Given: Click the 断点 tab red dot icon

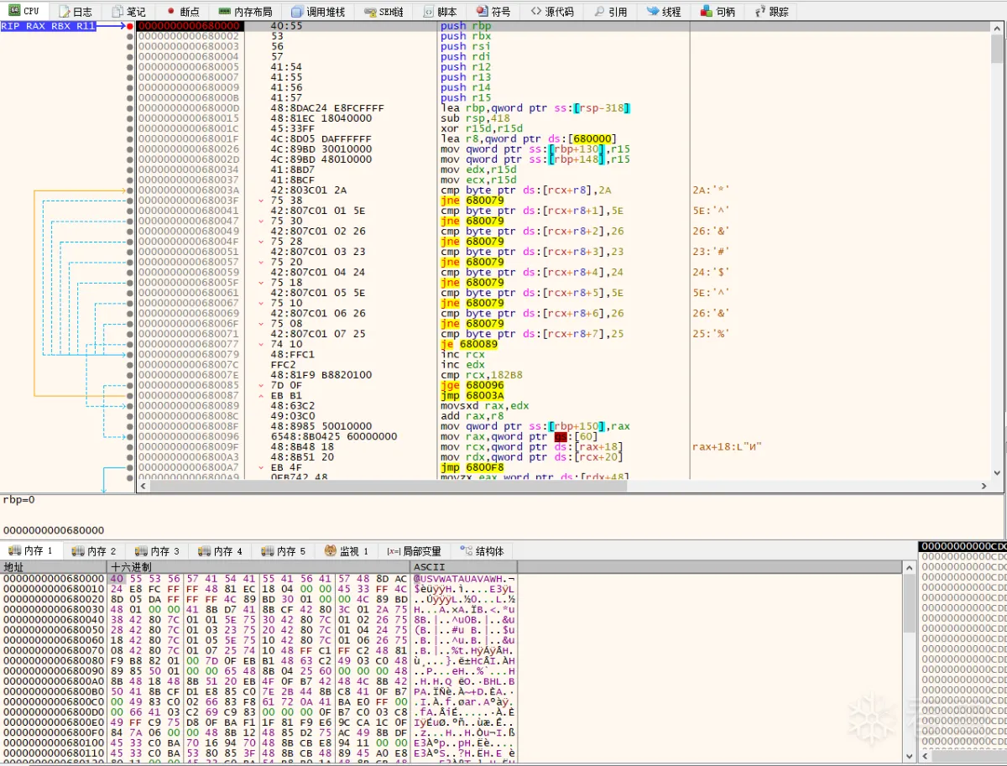Looking at the screenshot, I should point(170,12).
